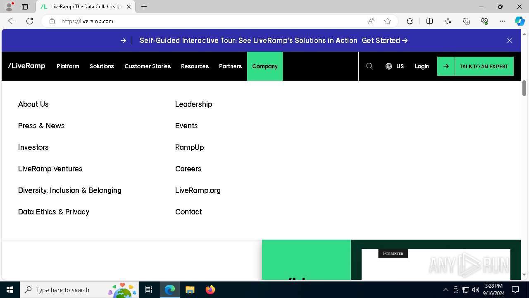Add page to favorites star icon

pos(388,21)
